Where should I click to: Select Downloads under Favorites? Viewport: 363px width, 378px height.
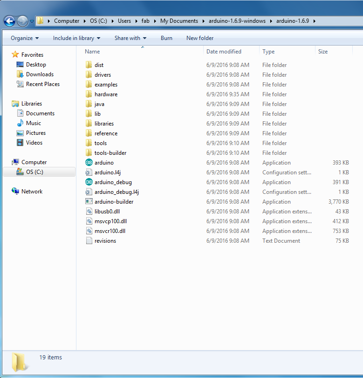pos(40,74)
